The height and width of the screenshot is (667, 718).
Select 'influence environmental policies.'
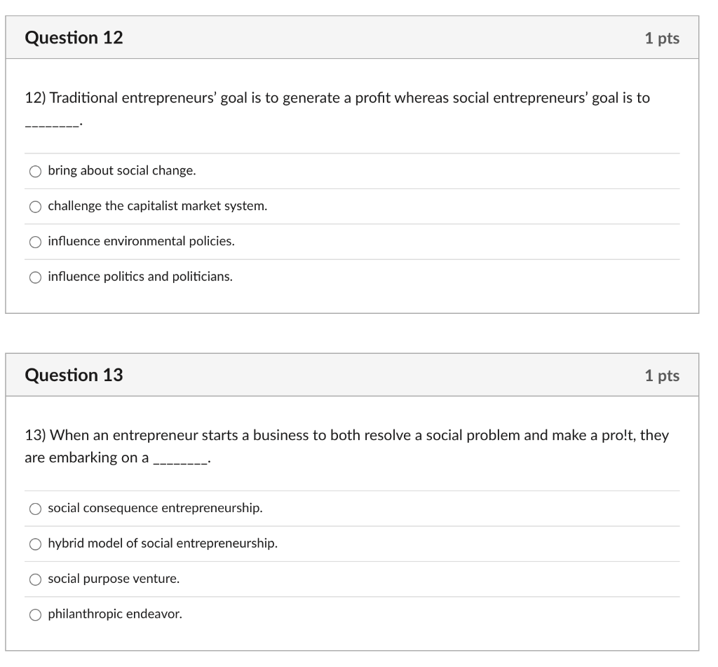pyautogui.click(x=142, y=241)
